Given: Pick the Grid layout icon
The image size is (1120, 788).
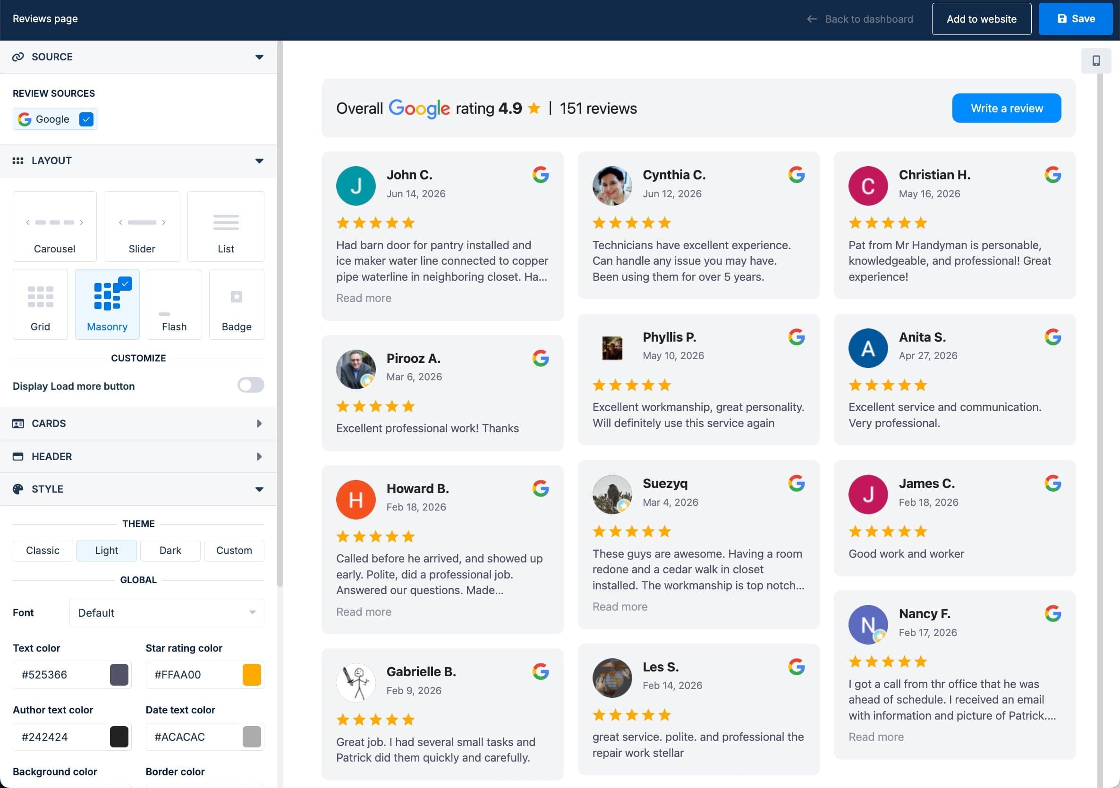Looking at the screenshot, I should pos(41,297).
